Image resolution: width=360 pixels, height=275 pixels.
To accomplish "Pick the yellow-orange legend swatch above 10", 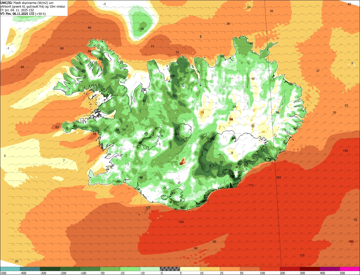I will tap(210, 269).
